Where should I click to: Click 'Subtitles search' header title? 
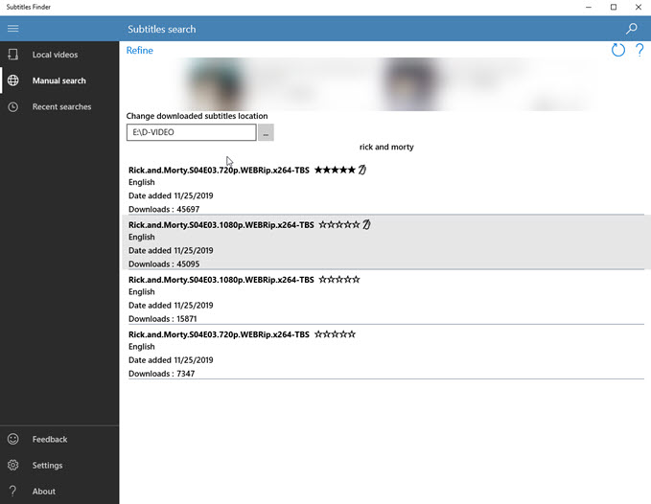click(x=161, y=29)
